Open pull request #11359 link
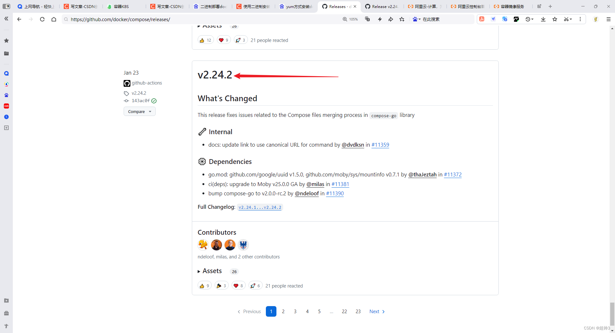Viewport: 615px width, 333px height. (x=380, y=145)
